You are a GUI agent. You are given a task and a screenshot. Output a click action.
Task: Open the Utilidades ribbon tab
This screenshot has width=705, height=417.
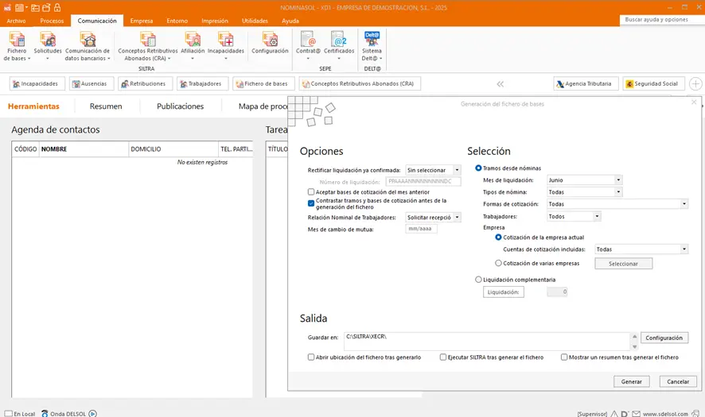255,21
